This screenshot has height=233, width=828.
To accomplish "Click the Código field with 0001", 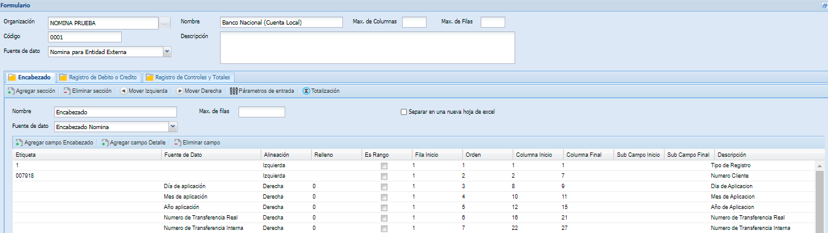I will tap(85, 37).
